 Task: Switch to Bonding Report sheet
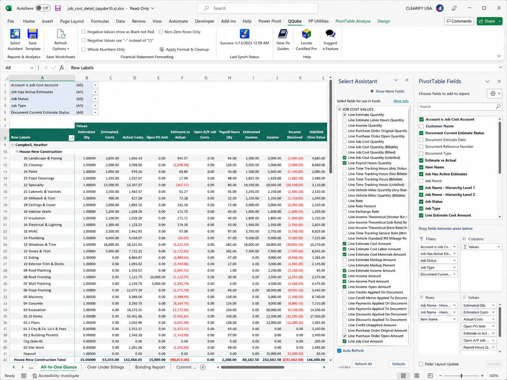point(150,367)
